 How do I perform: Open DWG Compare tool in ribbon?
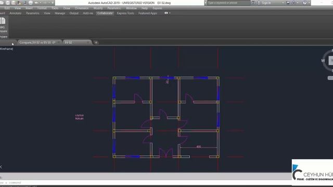click(x=3, y=25)
